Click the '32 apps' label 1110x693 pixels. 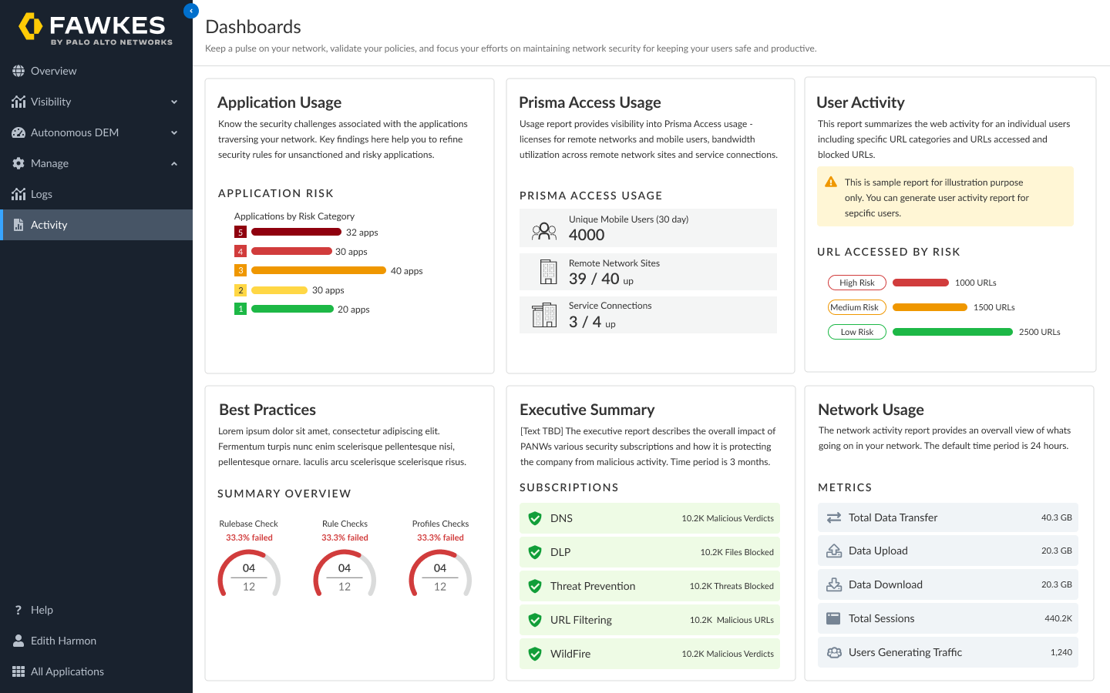point(362,233)
